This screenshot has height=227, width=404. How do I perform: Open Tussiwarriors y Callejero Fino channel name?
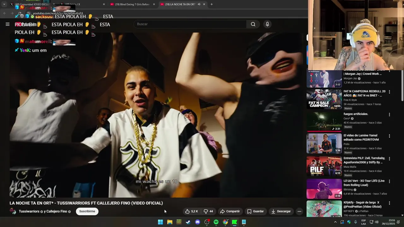click(43, 211)
